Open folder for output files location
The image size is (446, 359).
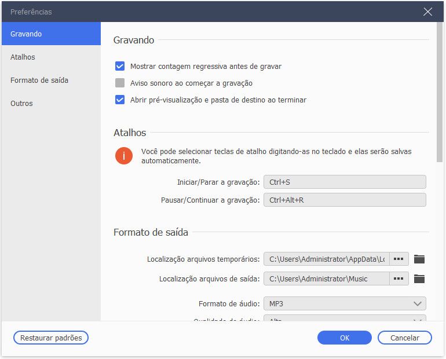(419, 279)
